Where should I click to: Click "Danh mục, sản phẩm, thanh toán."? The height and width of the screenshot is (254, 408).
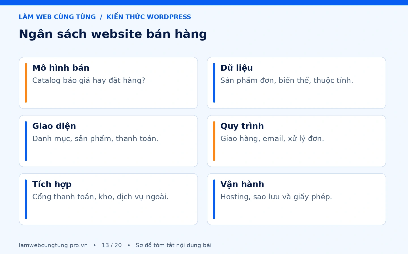click(95, 139)
